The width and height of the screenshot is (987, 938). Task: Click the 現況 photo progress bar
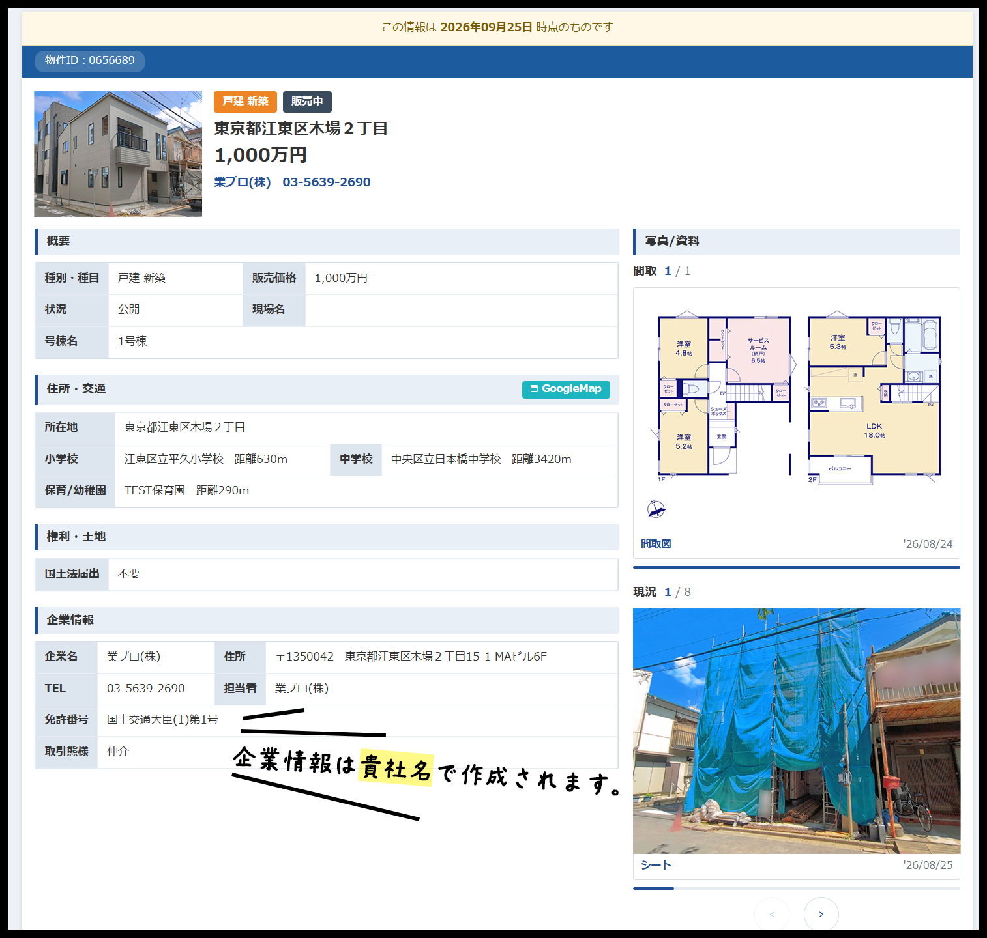[x=796, y=888]
